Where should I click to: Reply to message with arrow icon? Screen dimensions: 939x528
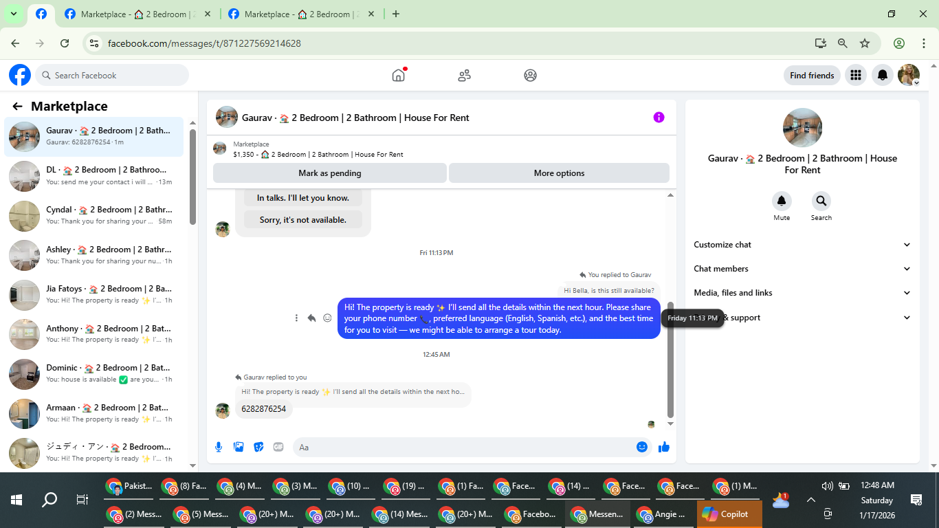click(311, 318)
